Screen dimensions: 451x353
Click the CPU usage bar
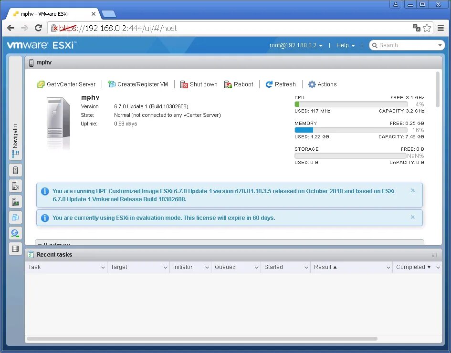[x=351, y=104]
